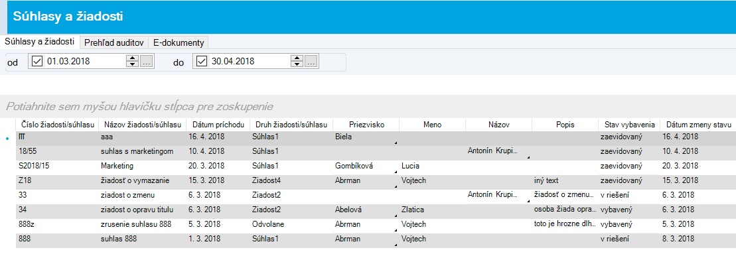Select the row 'ziadost o opravu titulu'
The height and width of the screenshot is (256, 736).
[376, 210]
